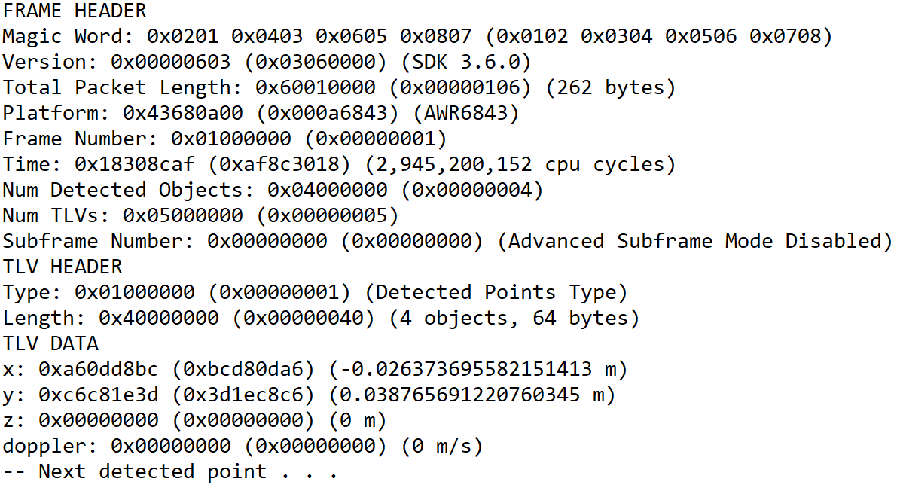897x491 pixels.
Task: Click the SDK 3.6.0 version text
Action: 466,62
